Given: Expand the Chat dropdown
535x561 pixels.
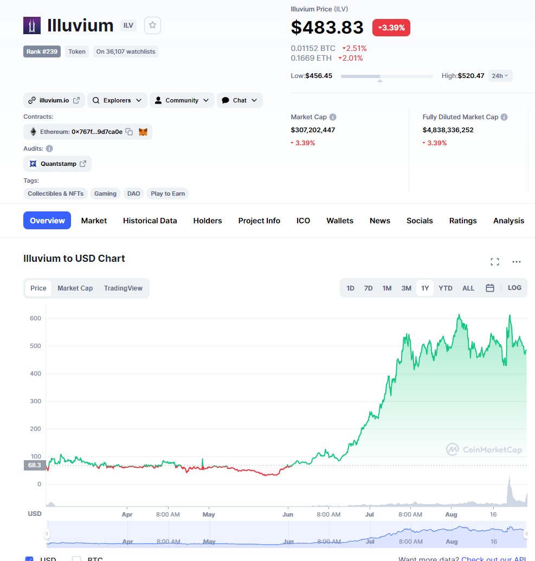Looking at the screenshot, I should 240,100.
